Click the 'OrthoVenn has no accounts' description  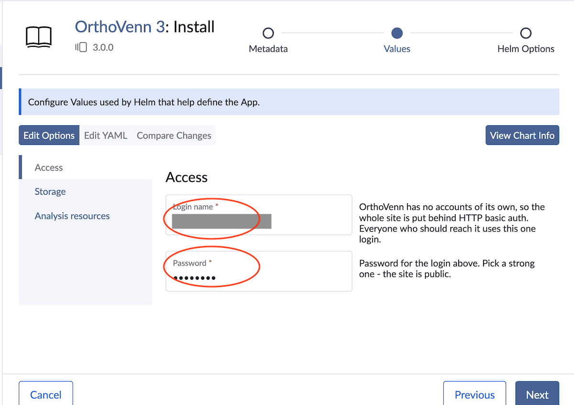452,223
